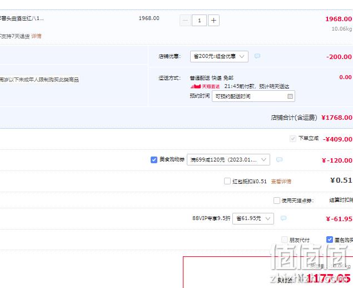353x288 pixels.
Task: Click the unit price 1968.00 text
Action: tap(149, 18)
